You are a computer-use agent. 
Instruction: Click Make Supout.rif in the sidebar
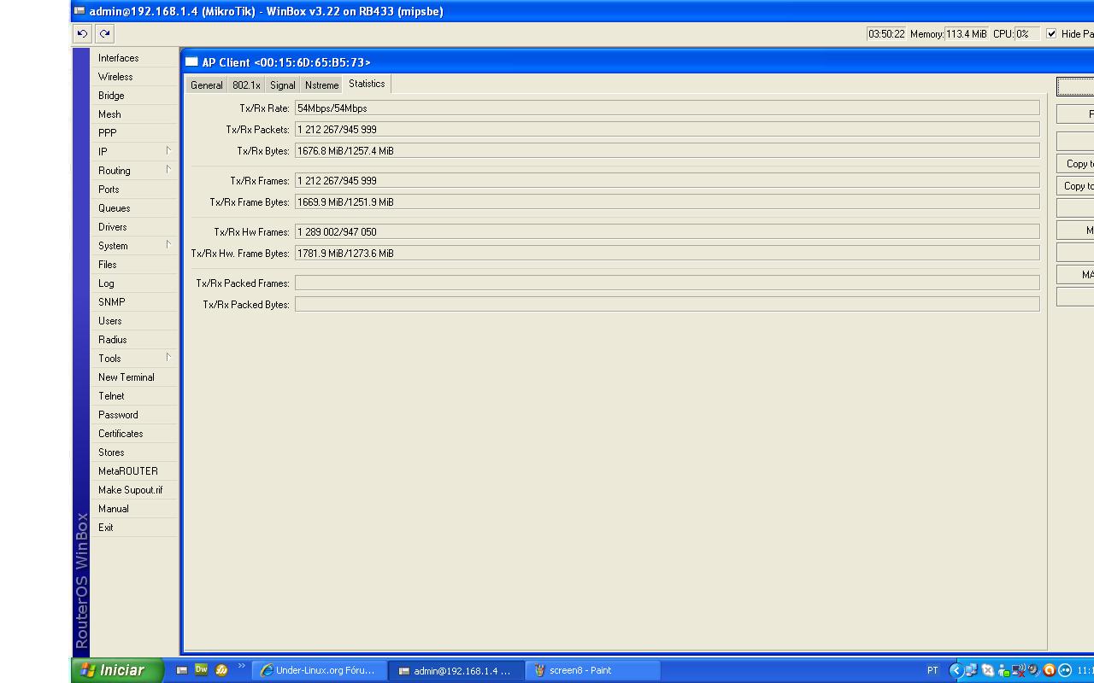[130, 490]
